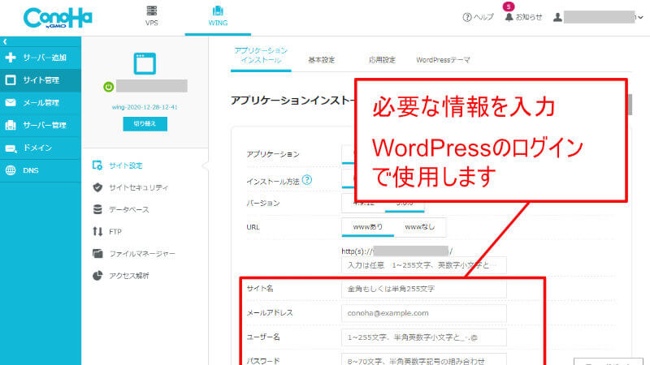This screenshot has height=365, width=650.
Task: Open データベース in the submenu
Action: 129,209
